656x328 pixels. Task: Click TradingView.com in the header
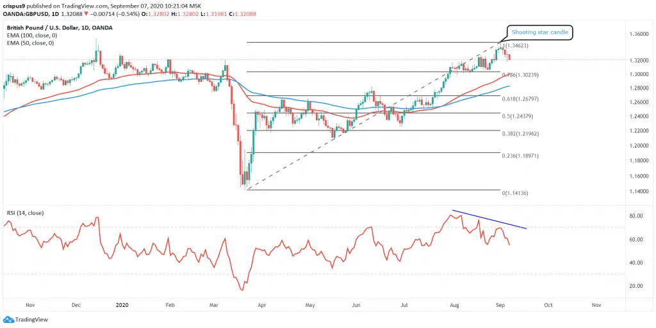tap(84, 5)
